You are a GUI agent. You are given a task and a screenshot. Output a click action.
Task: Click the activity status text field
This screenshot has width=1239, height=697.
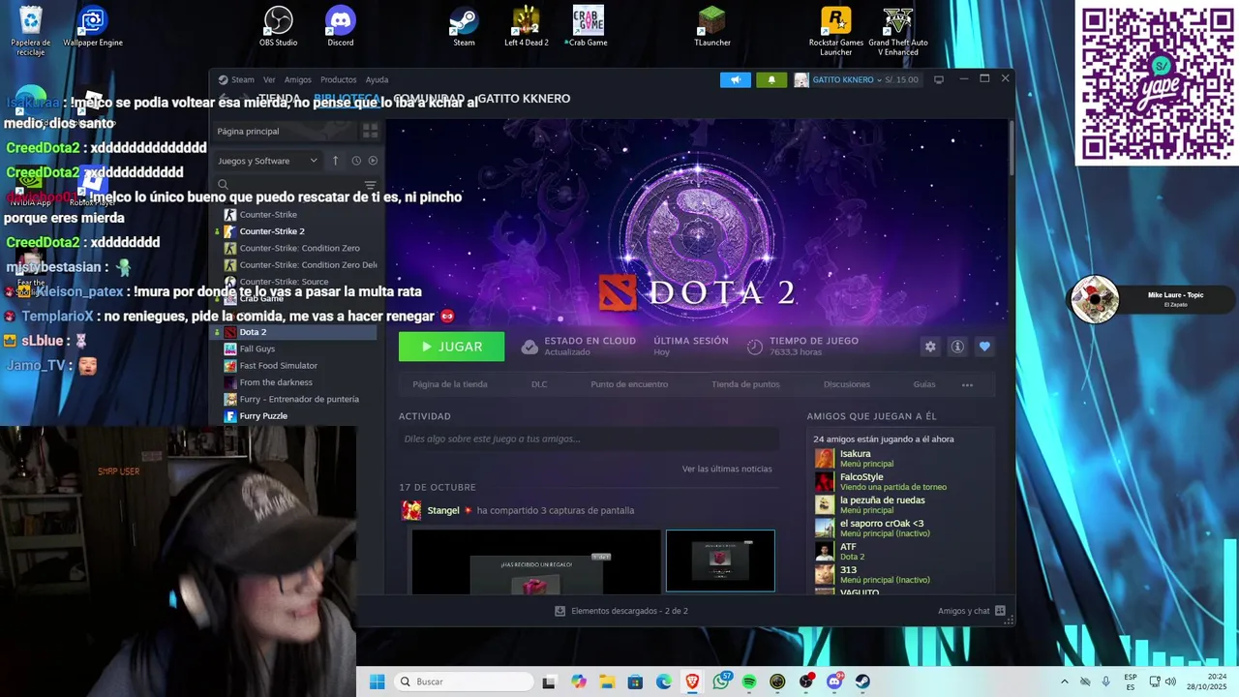tap(589, 439)
